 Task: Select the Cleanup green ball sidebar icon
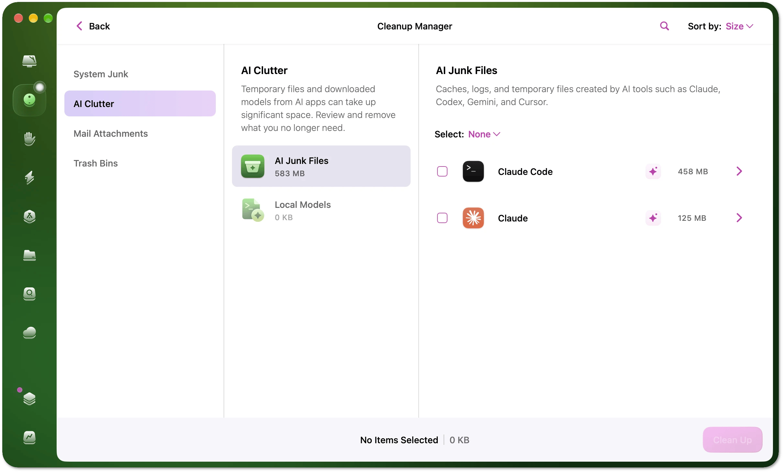coord(29,100)
